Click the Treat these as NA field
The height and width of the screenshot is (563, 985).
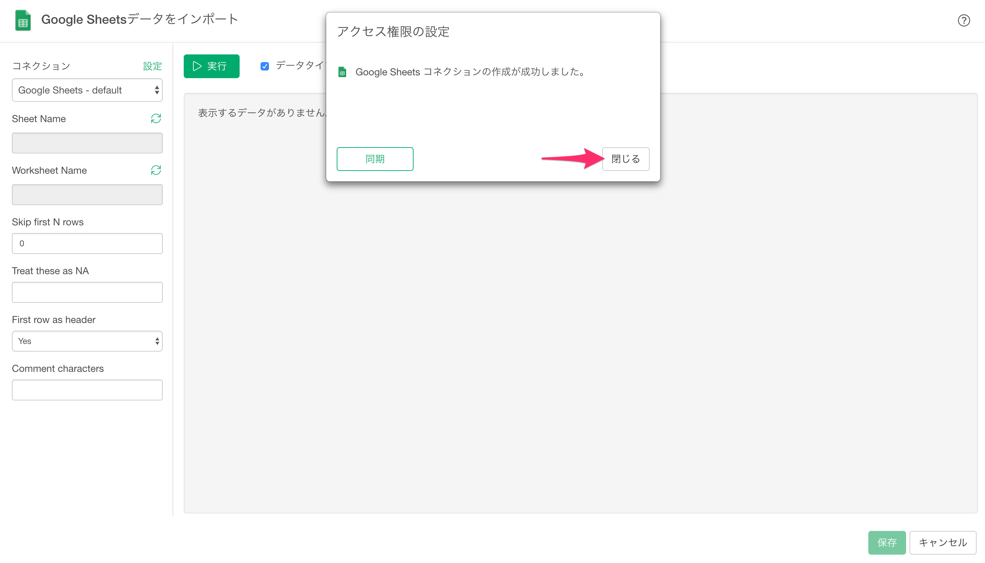coord(87,292)
